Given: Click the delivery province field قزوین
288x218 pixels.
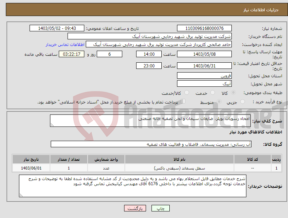Looking at the screenshot, I should (204, 75).
